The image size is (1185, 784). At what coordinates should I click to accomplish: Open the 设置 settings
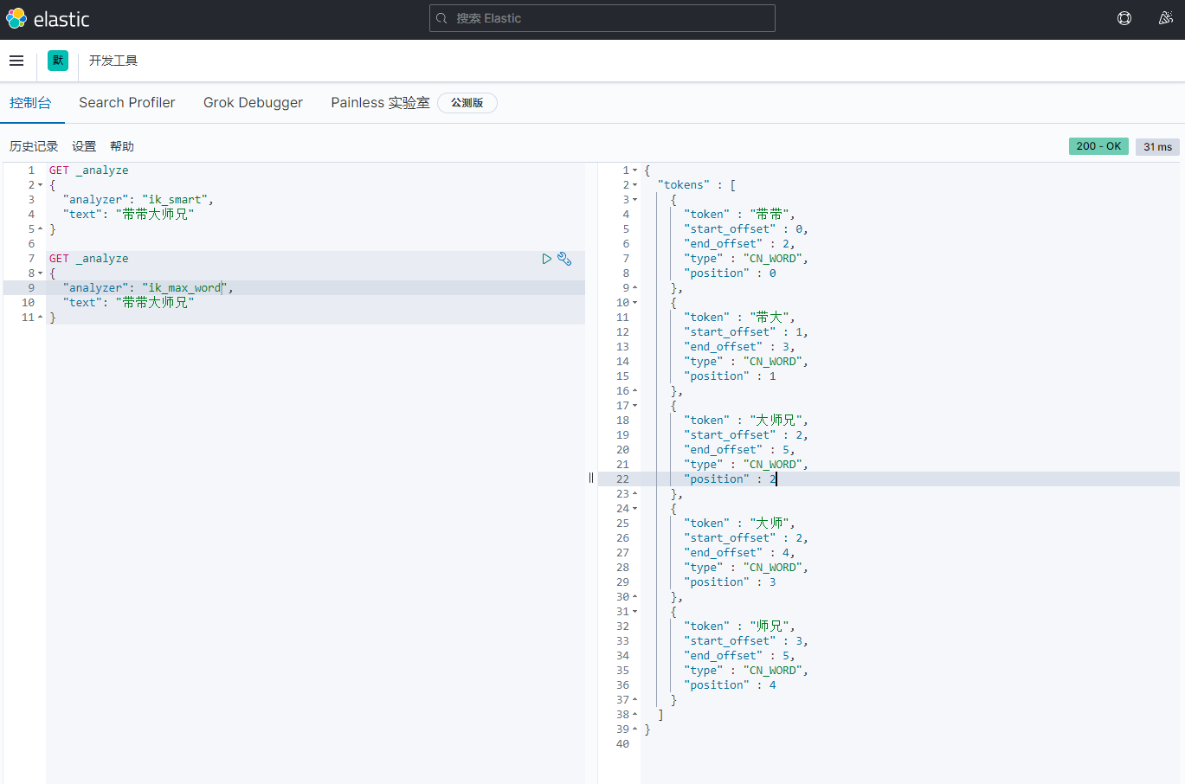tap(84, 146)
